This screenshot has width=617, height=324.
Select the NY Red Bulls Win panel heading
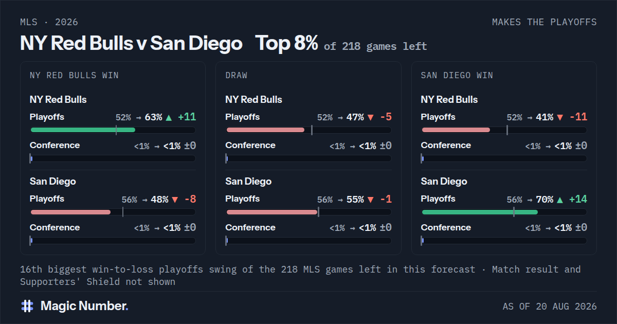coord(74,75)
